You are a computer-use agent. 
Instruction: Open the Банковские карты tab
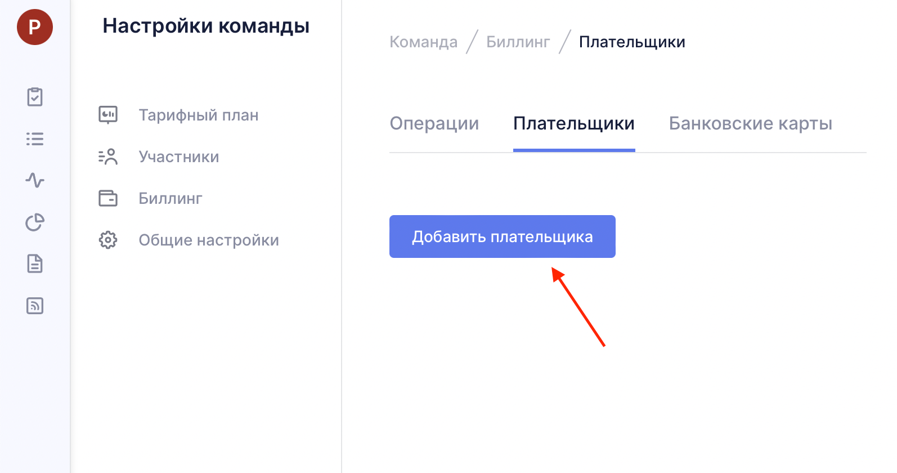coord(750,123)
